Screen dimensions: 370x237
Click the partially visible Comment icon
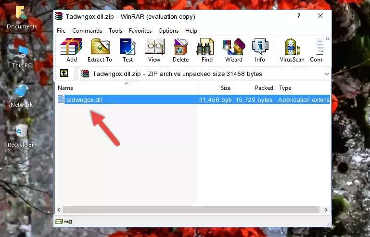317,50
